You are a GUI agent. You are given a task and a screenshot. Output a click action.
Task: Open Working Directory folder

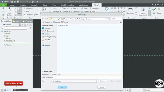click(x=49, y=37)
